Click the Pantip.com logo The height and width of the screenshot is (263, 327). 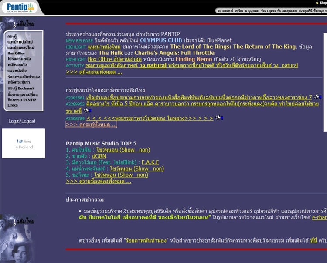click(x=20, y=8)
